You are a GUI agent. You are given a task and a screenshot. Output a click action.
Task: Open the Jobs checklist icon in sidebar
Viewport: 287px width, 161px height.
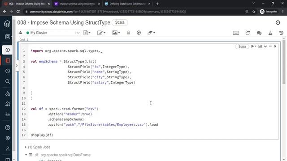pyautogui.click(x=8, y=114)
